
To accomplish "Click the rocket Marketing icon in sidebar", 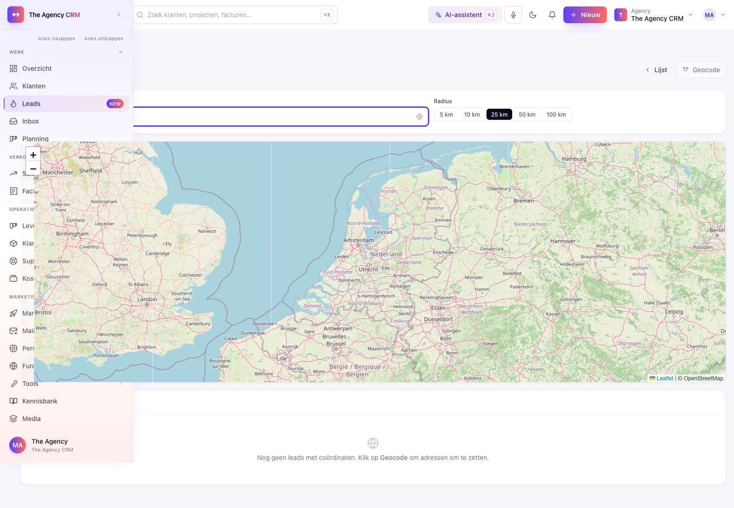I will coord(13,313).
